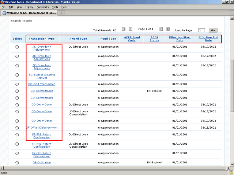Sort by the Transaction Type column header
This screenshot has width=234, height=175.
(42, 39)
